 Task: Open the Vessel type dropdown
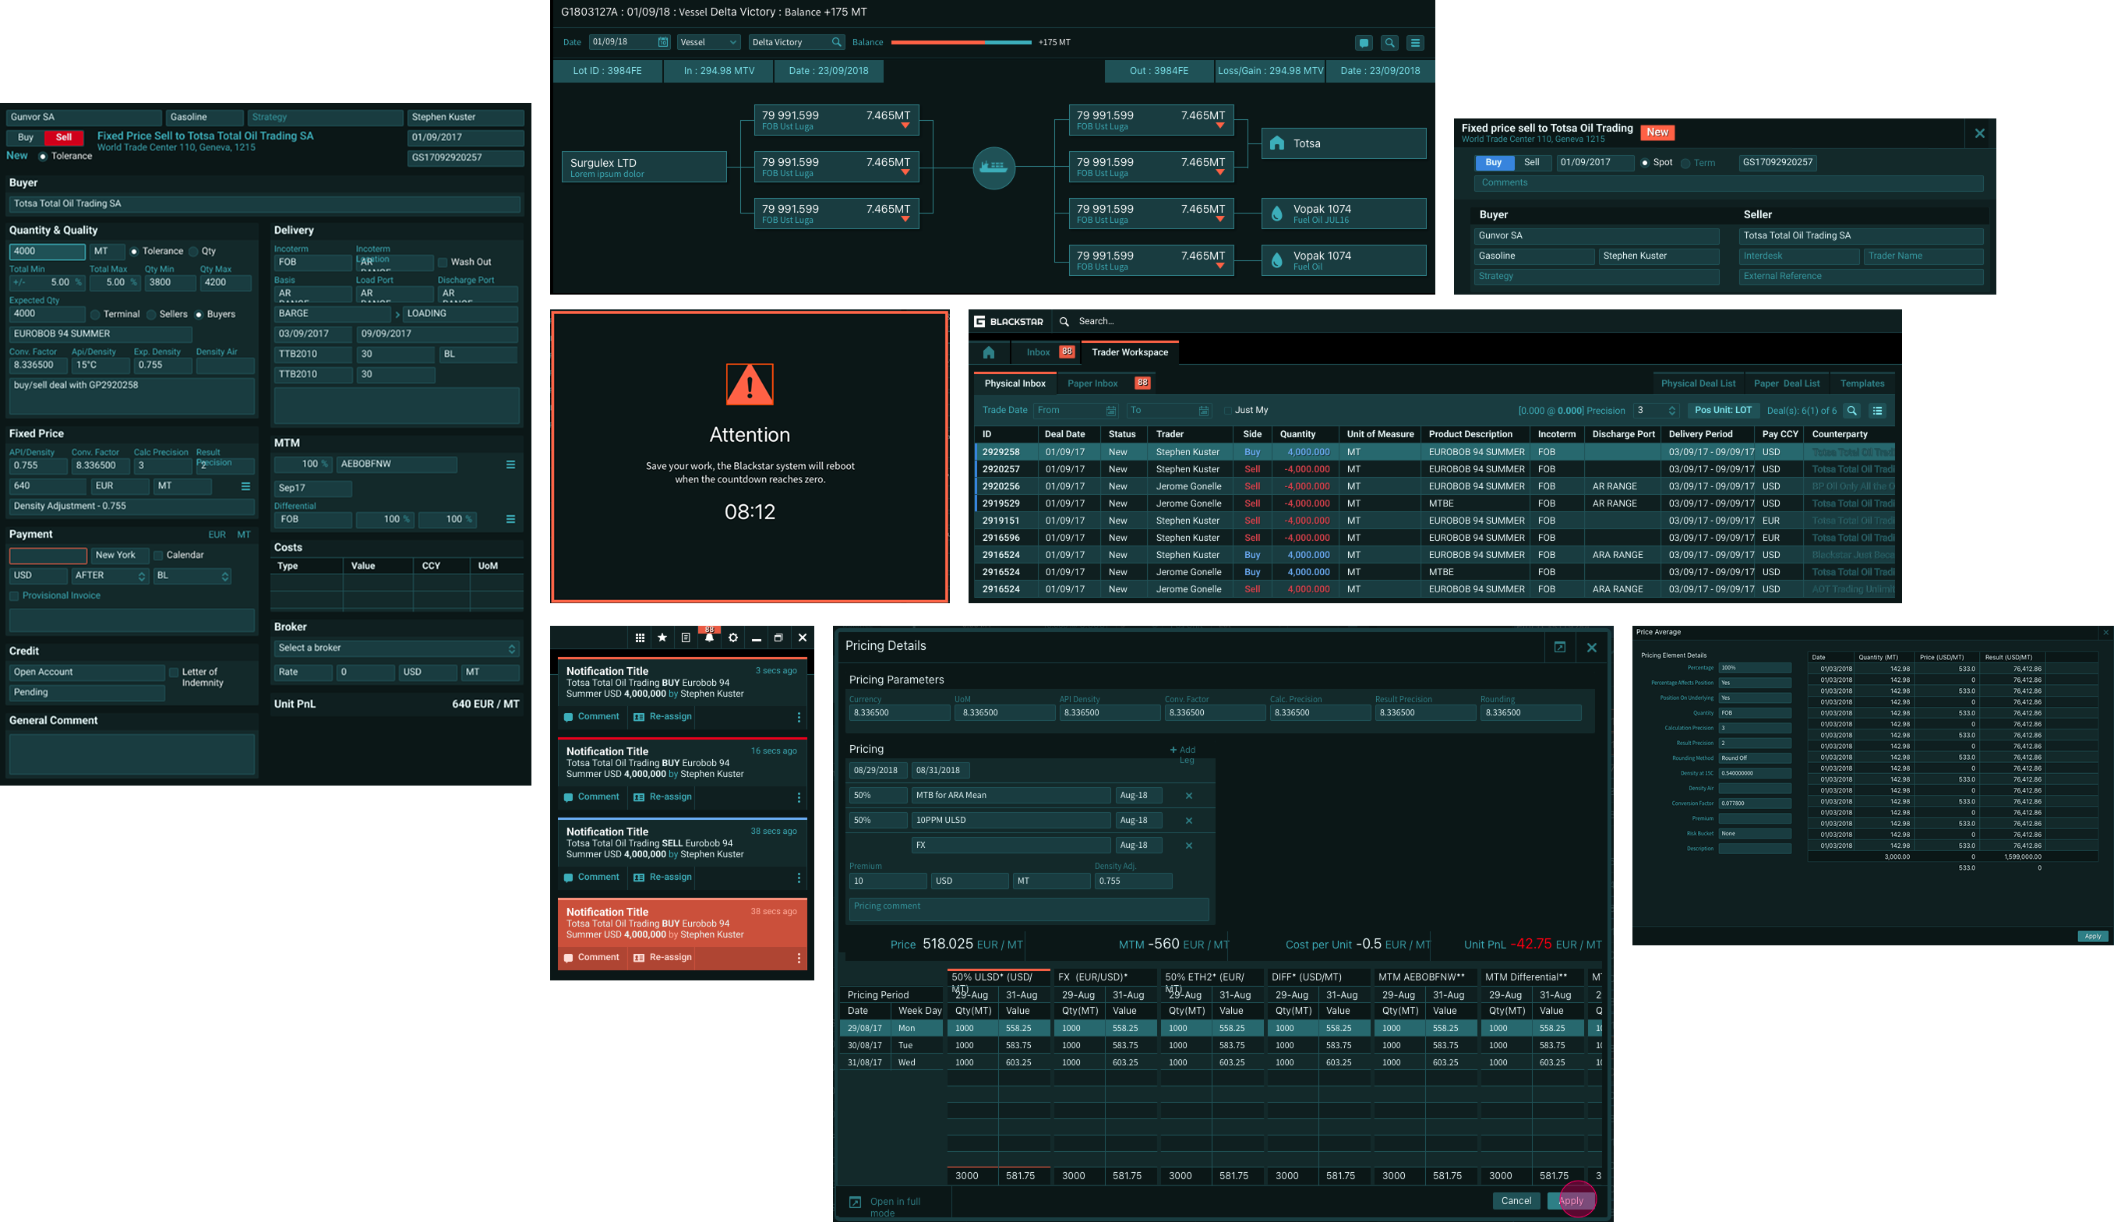pos(708,42)
